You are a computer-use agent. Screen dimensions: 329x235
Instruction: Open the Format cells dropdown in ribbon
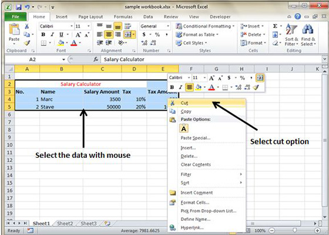click(253, 43)
